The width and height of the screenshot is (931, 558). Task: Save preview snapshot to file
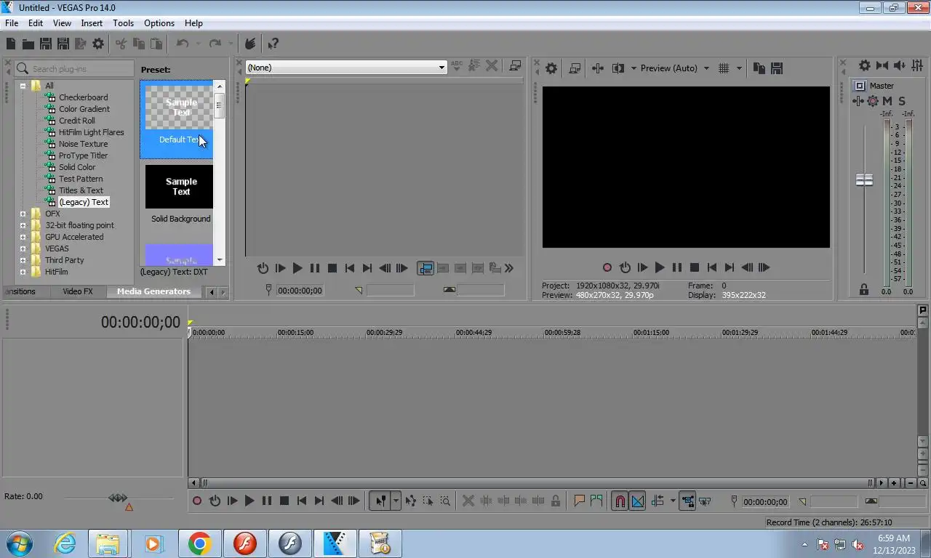[x=777, y=68]
